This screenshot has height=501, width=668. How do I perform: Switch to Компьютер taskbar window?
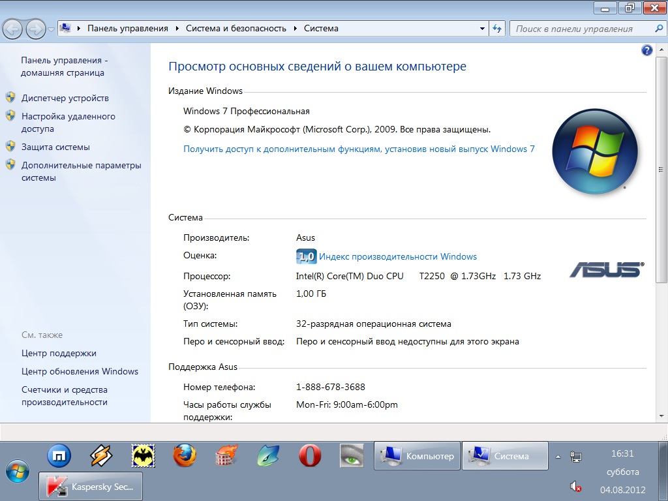[417, 456]
